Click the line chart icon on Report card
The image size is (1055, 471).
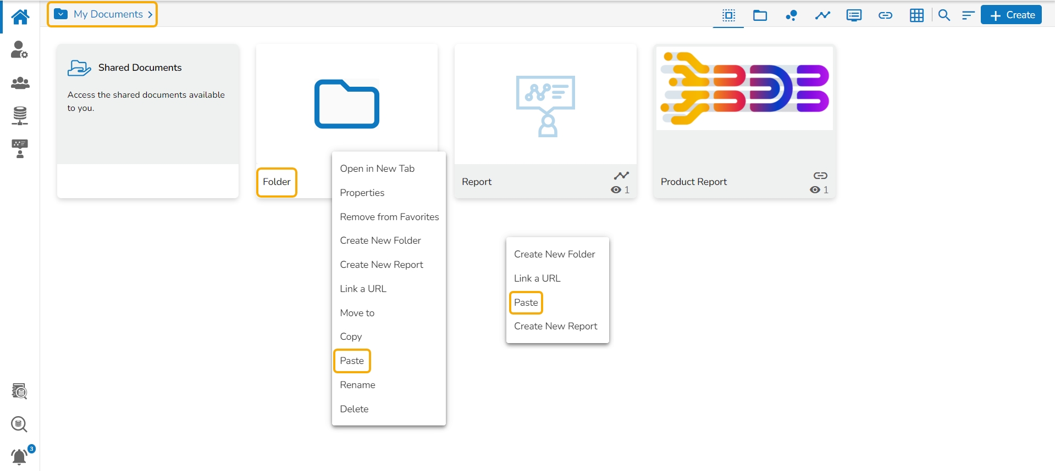(622, 176)
